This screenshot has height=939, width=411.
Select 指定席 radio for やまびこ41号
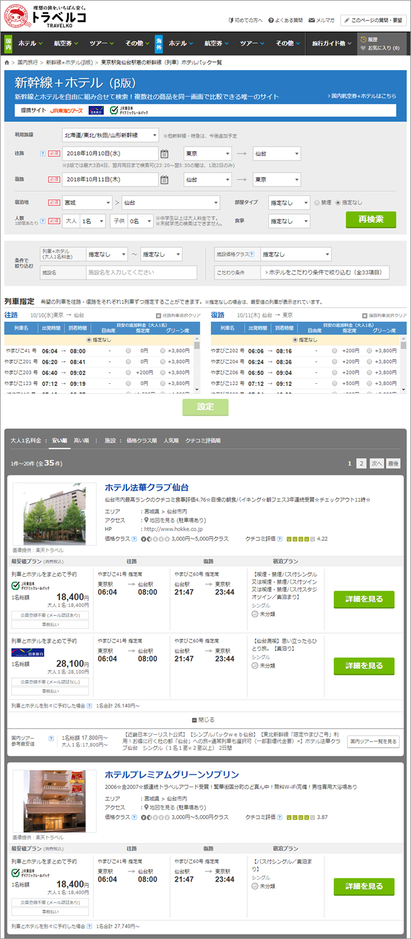(129, 350)
